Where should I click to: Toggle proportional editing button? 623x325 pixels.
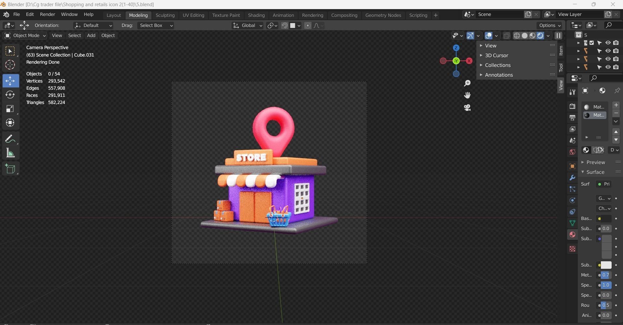308,26
